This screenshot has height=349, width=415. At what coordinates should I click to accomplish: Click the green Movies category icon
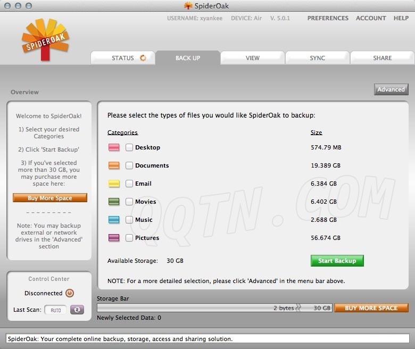coord(114,202)
